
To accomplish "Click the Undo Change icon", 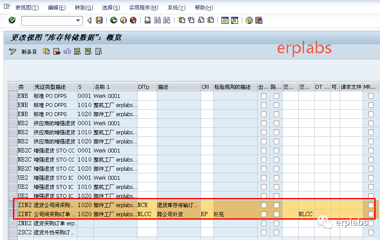I will coord(67,52).
